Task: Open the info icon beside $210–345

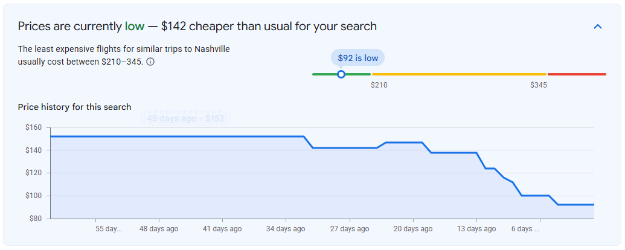Action: (x=150, y=62)
